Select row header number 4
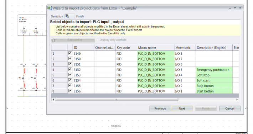Viewport: 253px width, 134px height. (x=60, y=70)
